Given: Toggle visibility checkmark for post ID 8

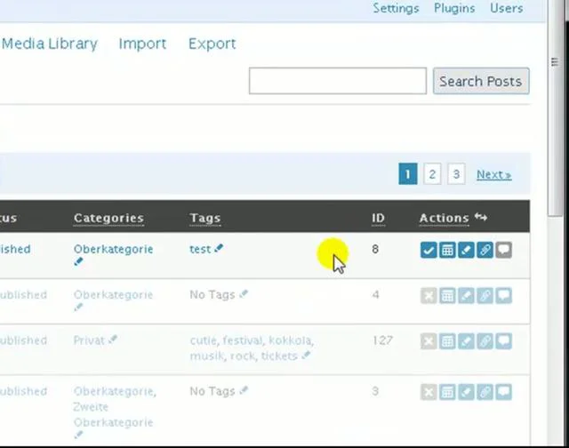Looking at the screenshot, I should coord(429,250).
